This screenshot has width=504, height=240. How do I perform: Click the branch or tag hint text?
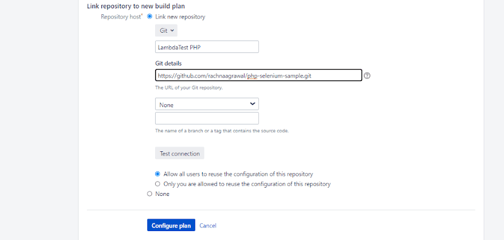coord(222,130)
